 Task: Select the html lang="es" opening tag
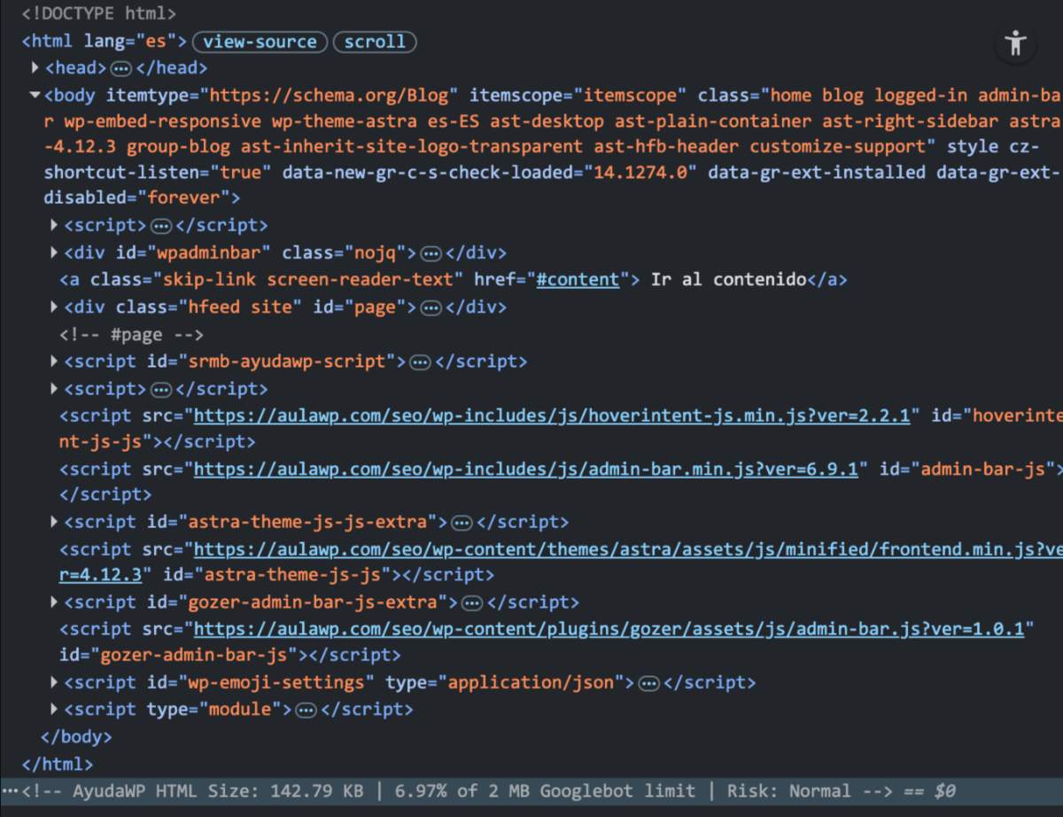(105, 42)
